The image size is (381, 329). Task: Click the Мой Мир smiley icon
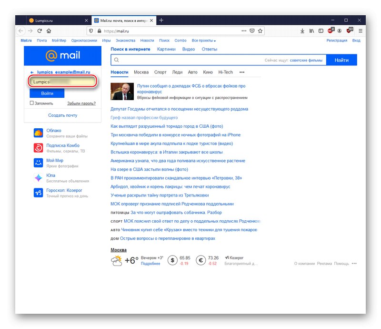pos(38,163)
